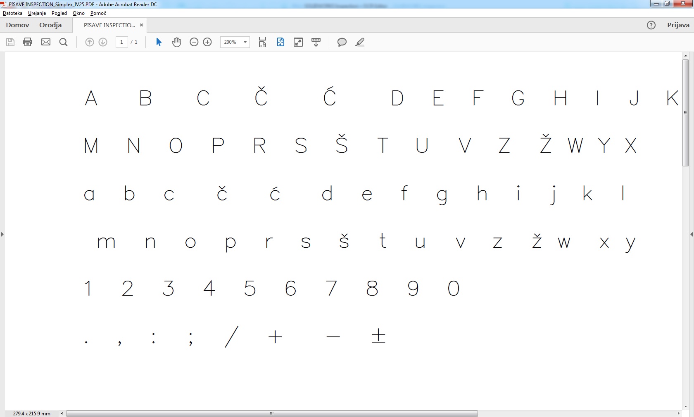Print the document using the printer icon

28,42
